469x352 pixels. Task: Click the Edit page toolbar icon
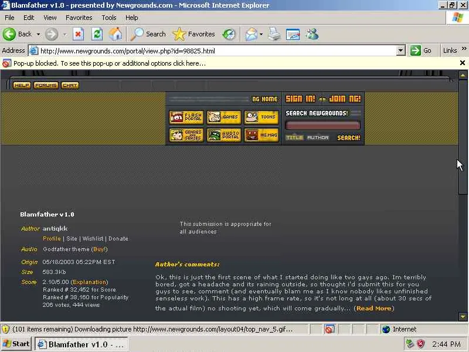click(x=293, y=34)
